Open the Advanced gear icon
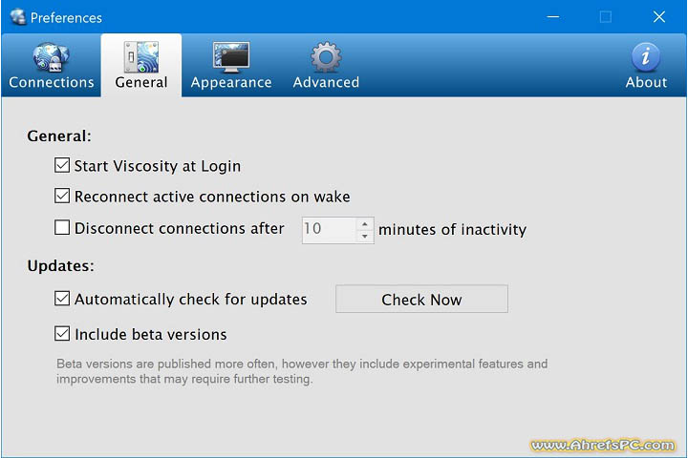 (x=326, y=57)
